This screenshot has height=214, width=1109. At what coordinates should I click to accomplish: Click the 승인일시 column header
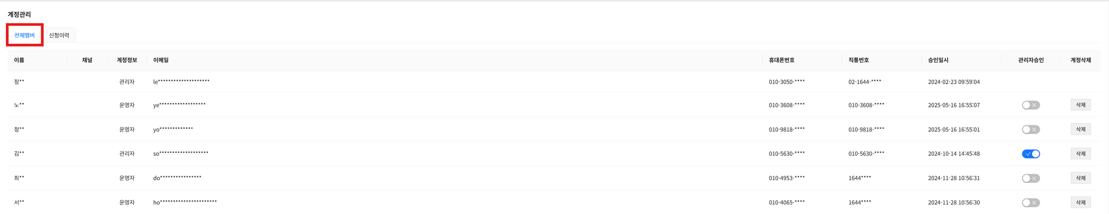(x=938, y=60)
